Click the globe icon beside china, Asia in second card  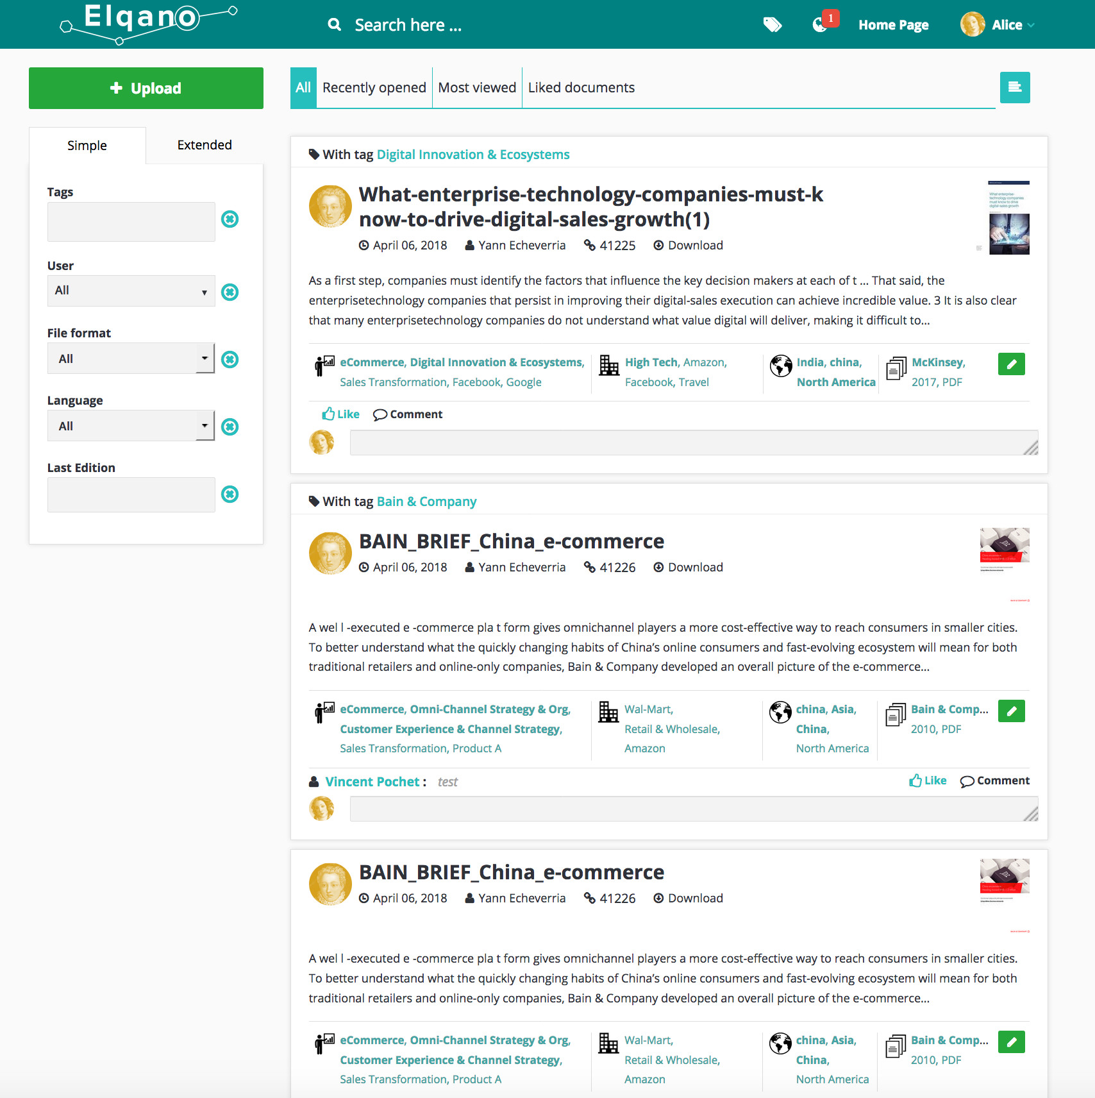pos(781,713)
